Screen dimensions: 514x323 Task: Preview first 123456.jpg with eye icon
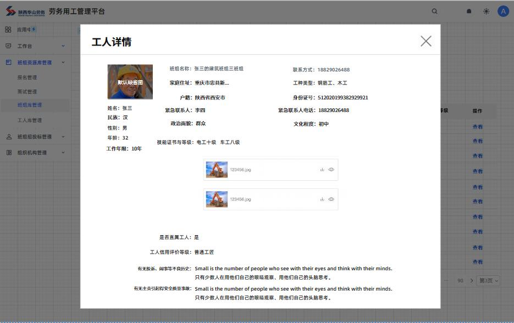[x=331, y=170]
